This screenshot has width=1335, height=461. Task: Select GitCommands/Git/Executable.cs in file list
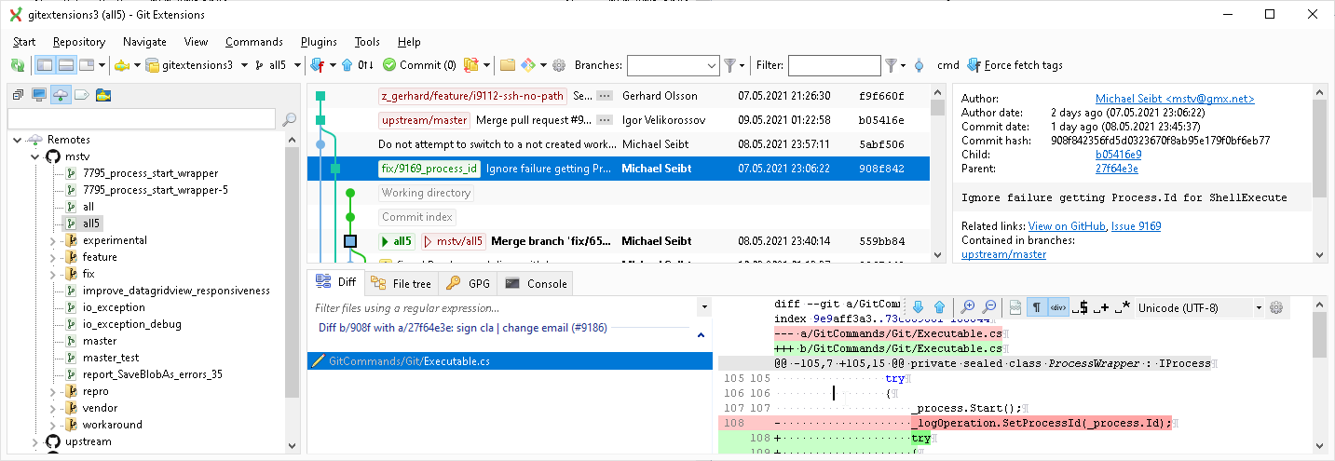510,360
